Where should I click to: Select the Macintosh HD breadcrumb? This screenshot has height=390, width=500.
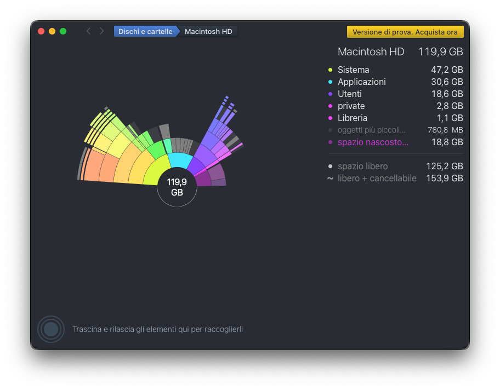tap(208, 32)
